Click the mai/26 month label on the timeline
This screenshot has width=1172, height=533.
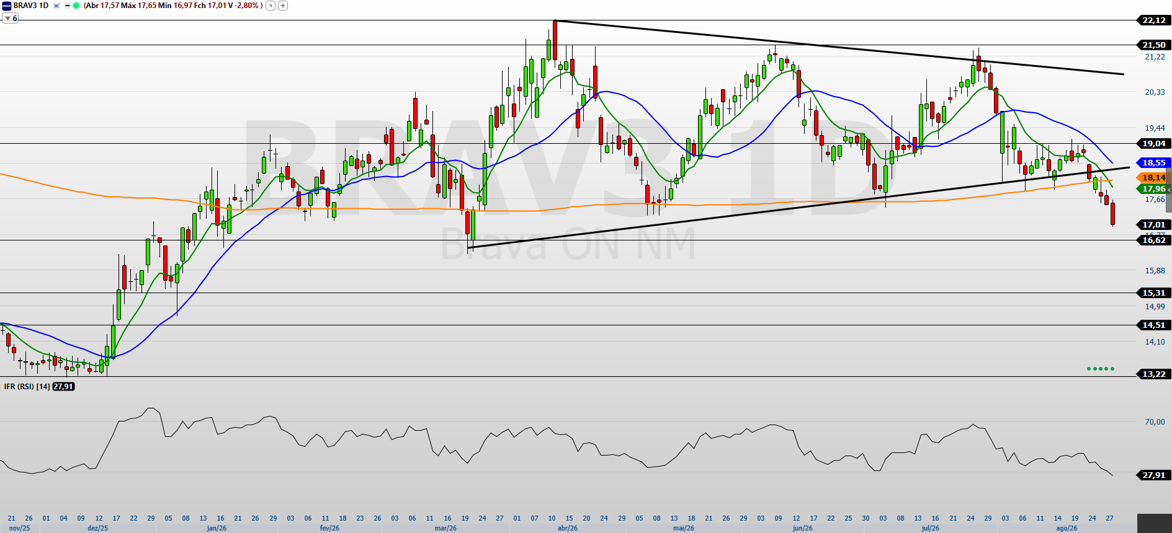pos(684,528)
